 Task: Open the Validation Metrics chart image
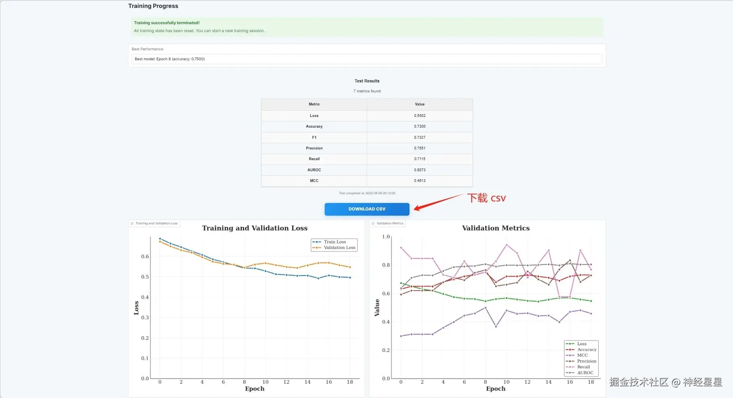click(x=487, y=309)
